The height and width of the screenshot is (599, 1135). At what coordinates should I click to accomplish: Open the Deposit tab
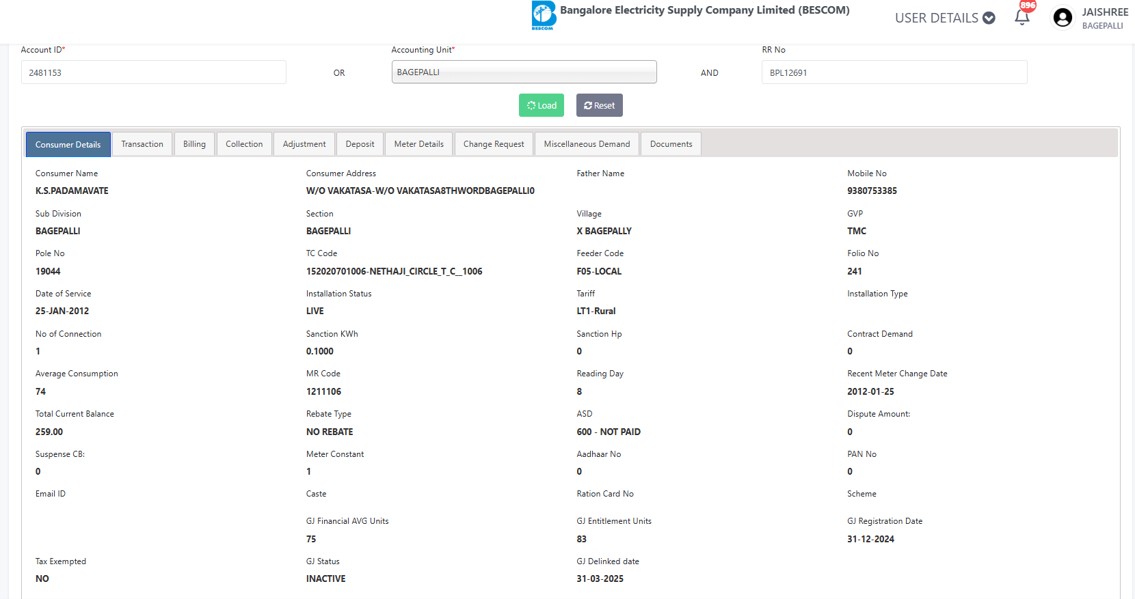click(x=360, y=144)
